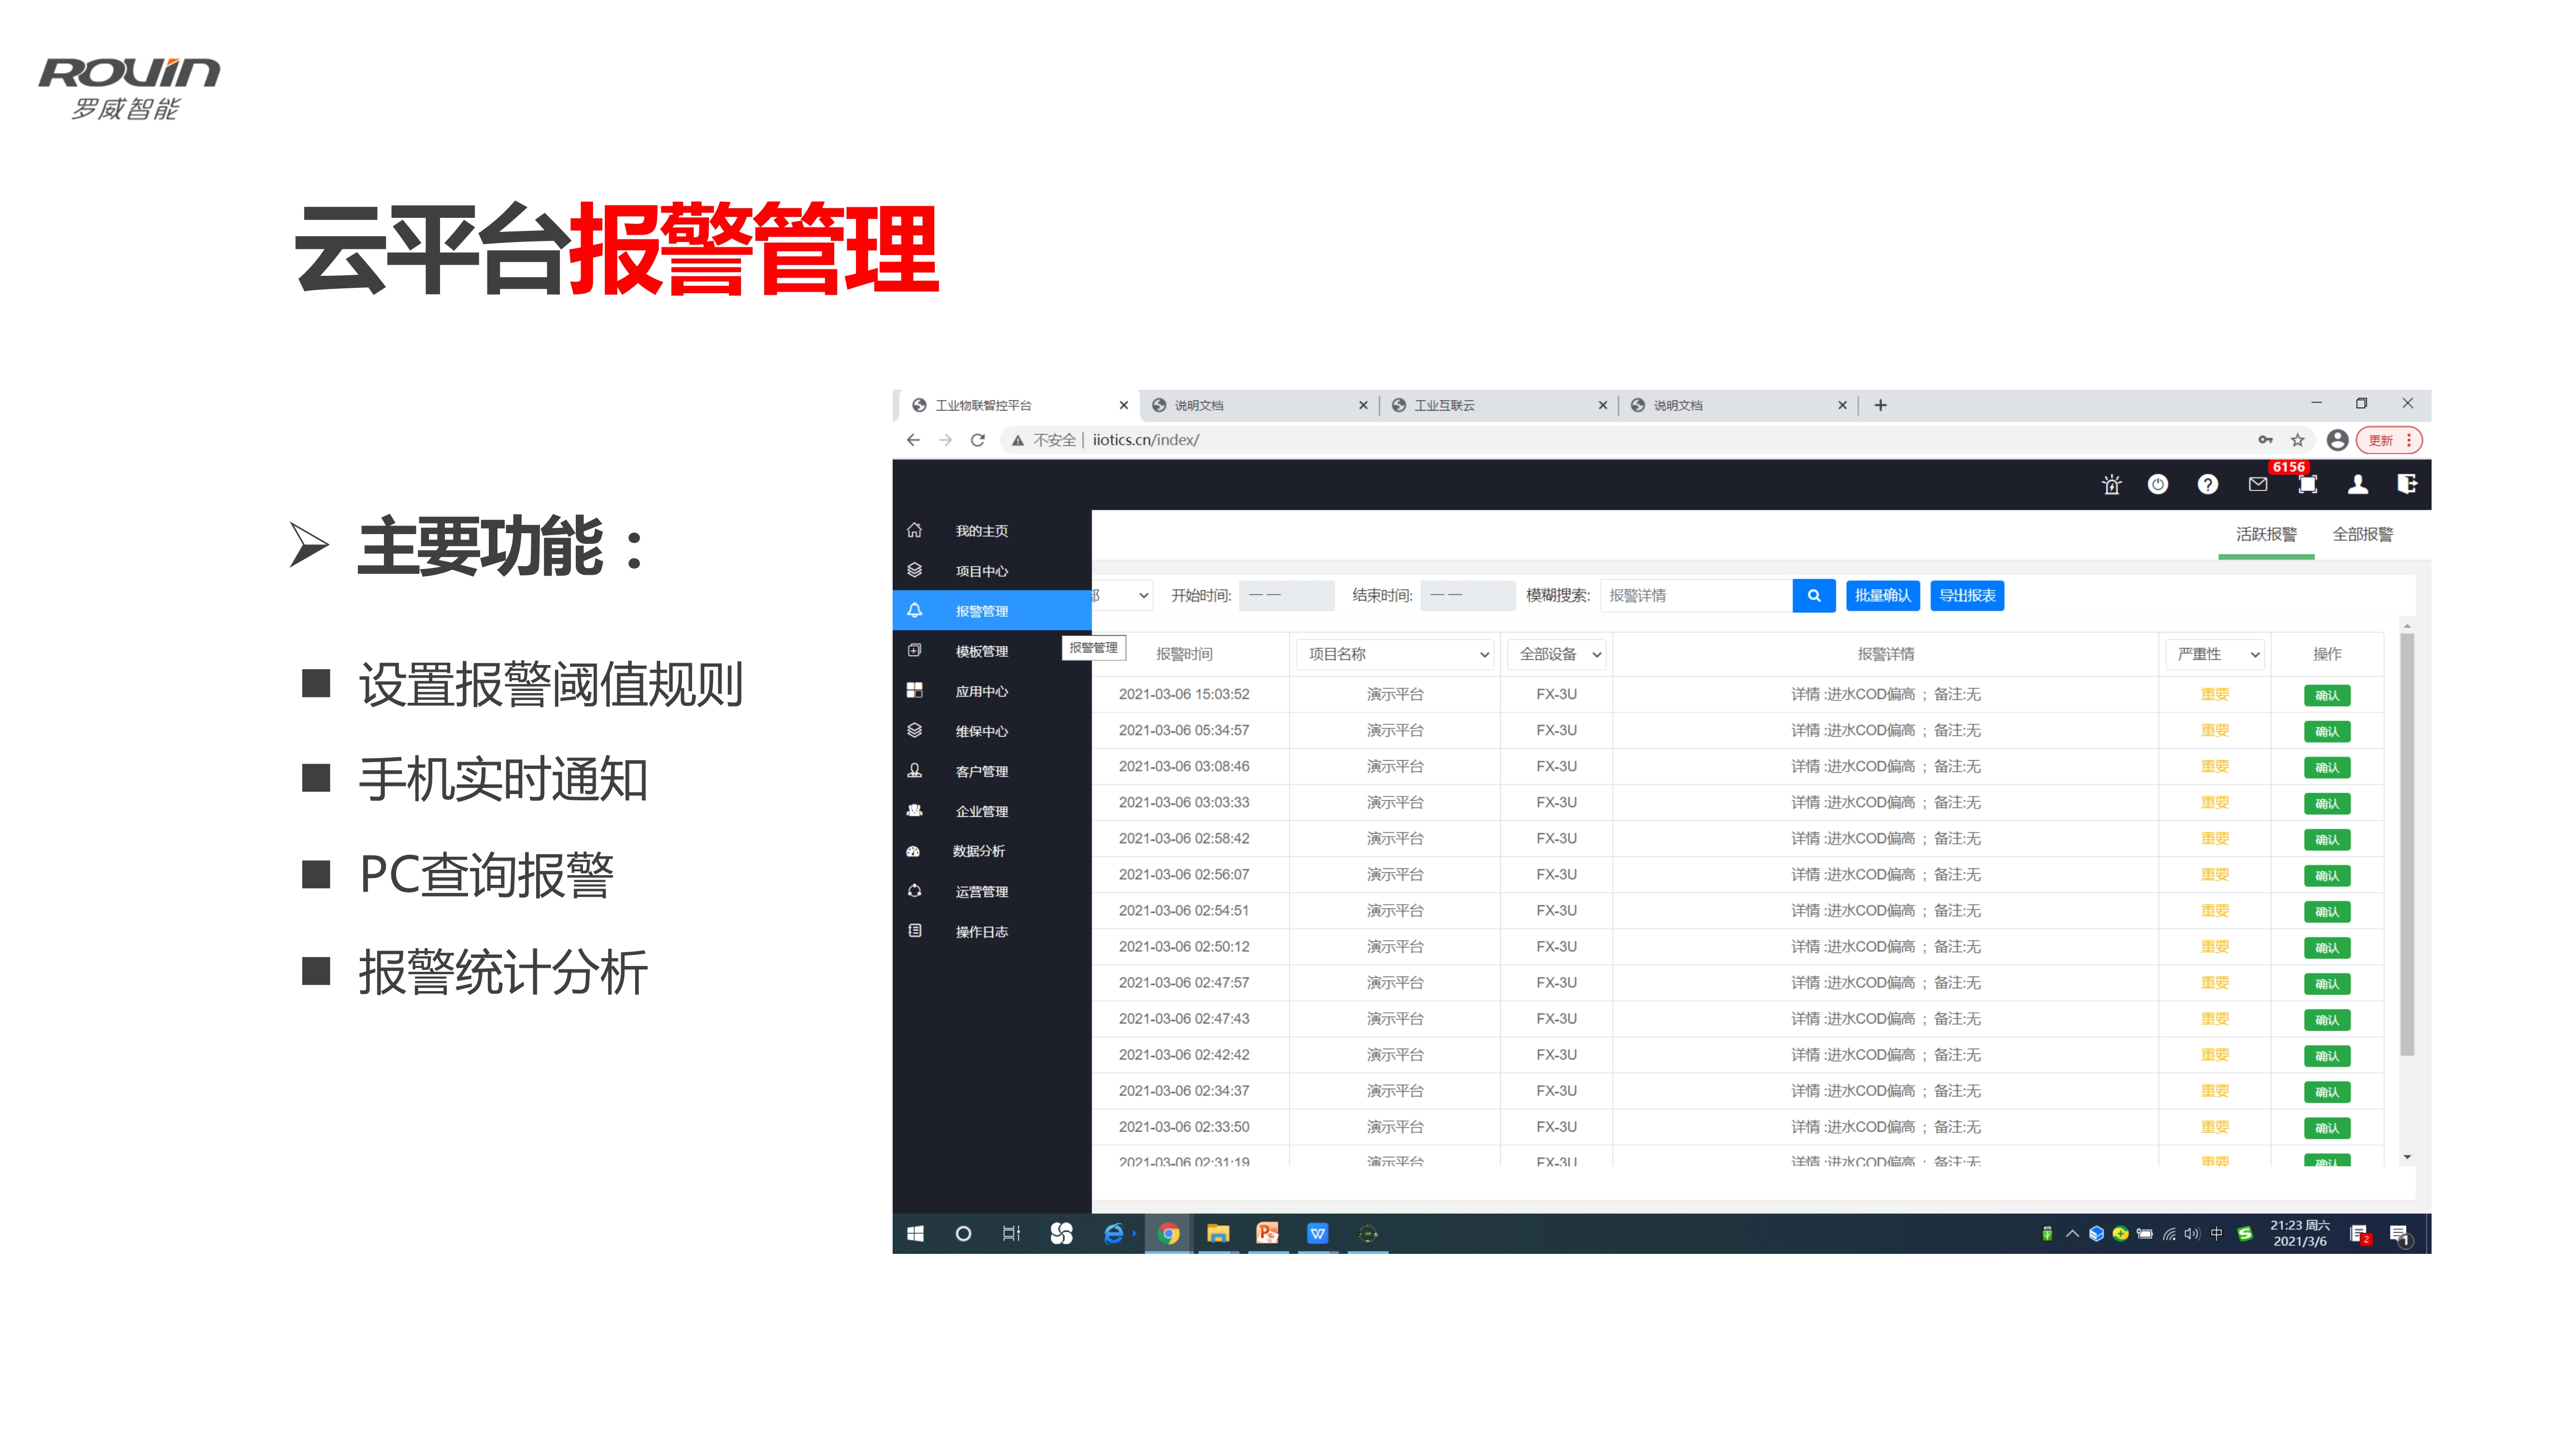Click the 结束时间 date field
The width and height of the screenshot is (2576, 1449).
tap(1467, 595)
